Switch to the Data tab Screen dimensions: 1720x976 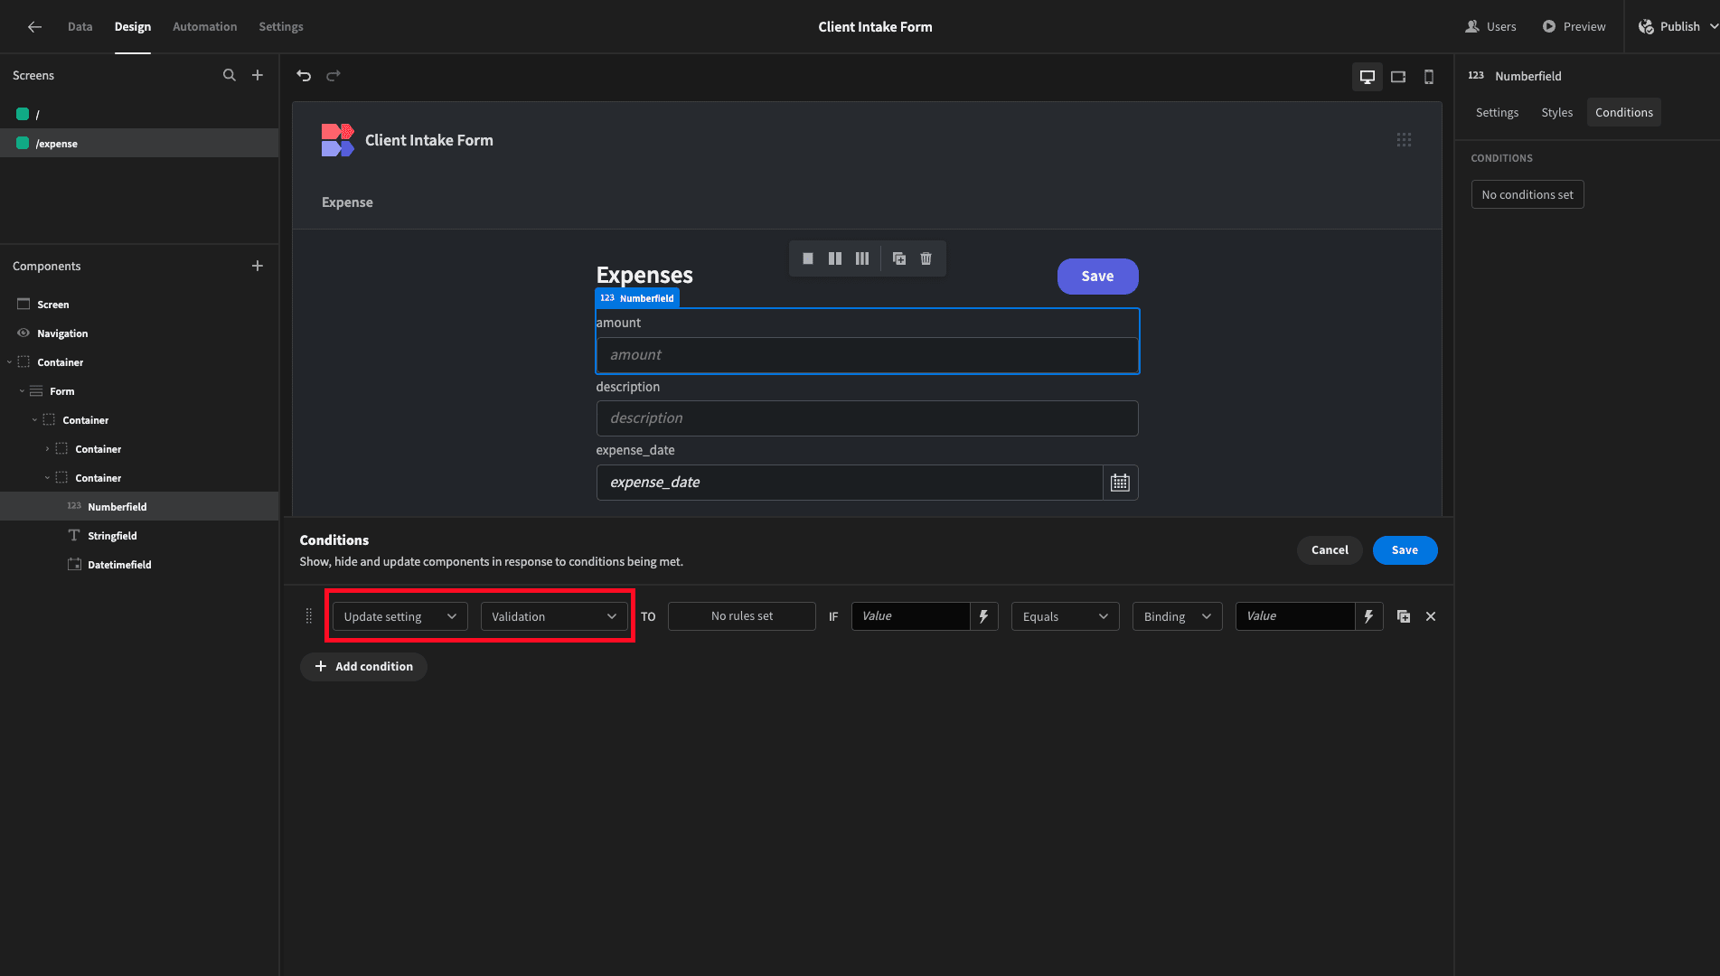click(x=80, y=27)
